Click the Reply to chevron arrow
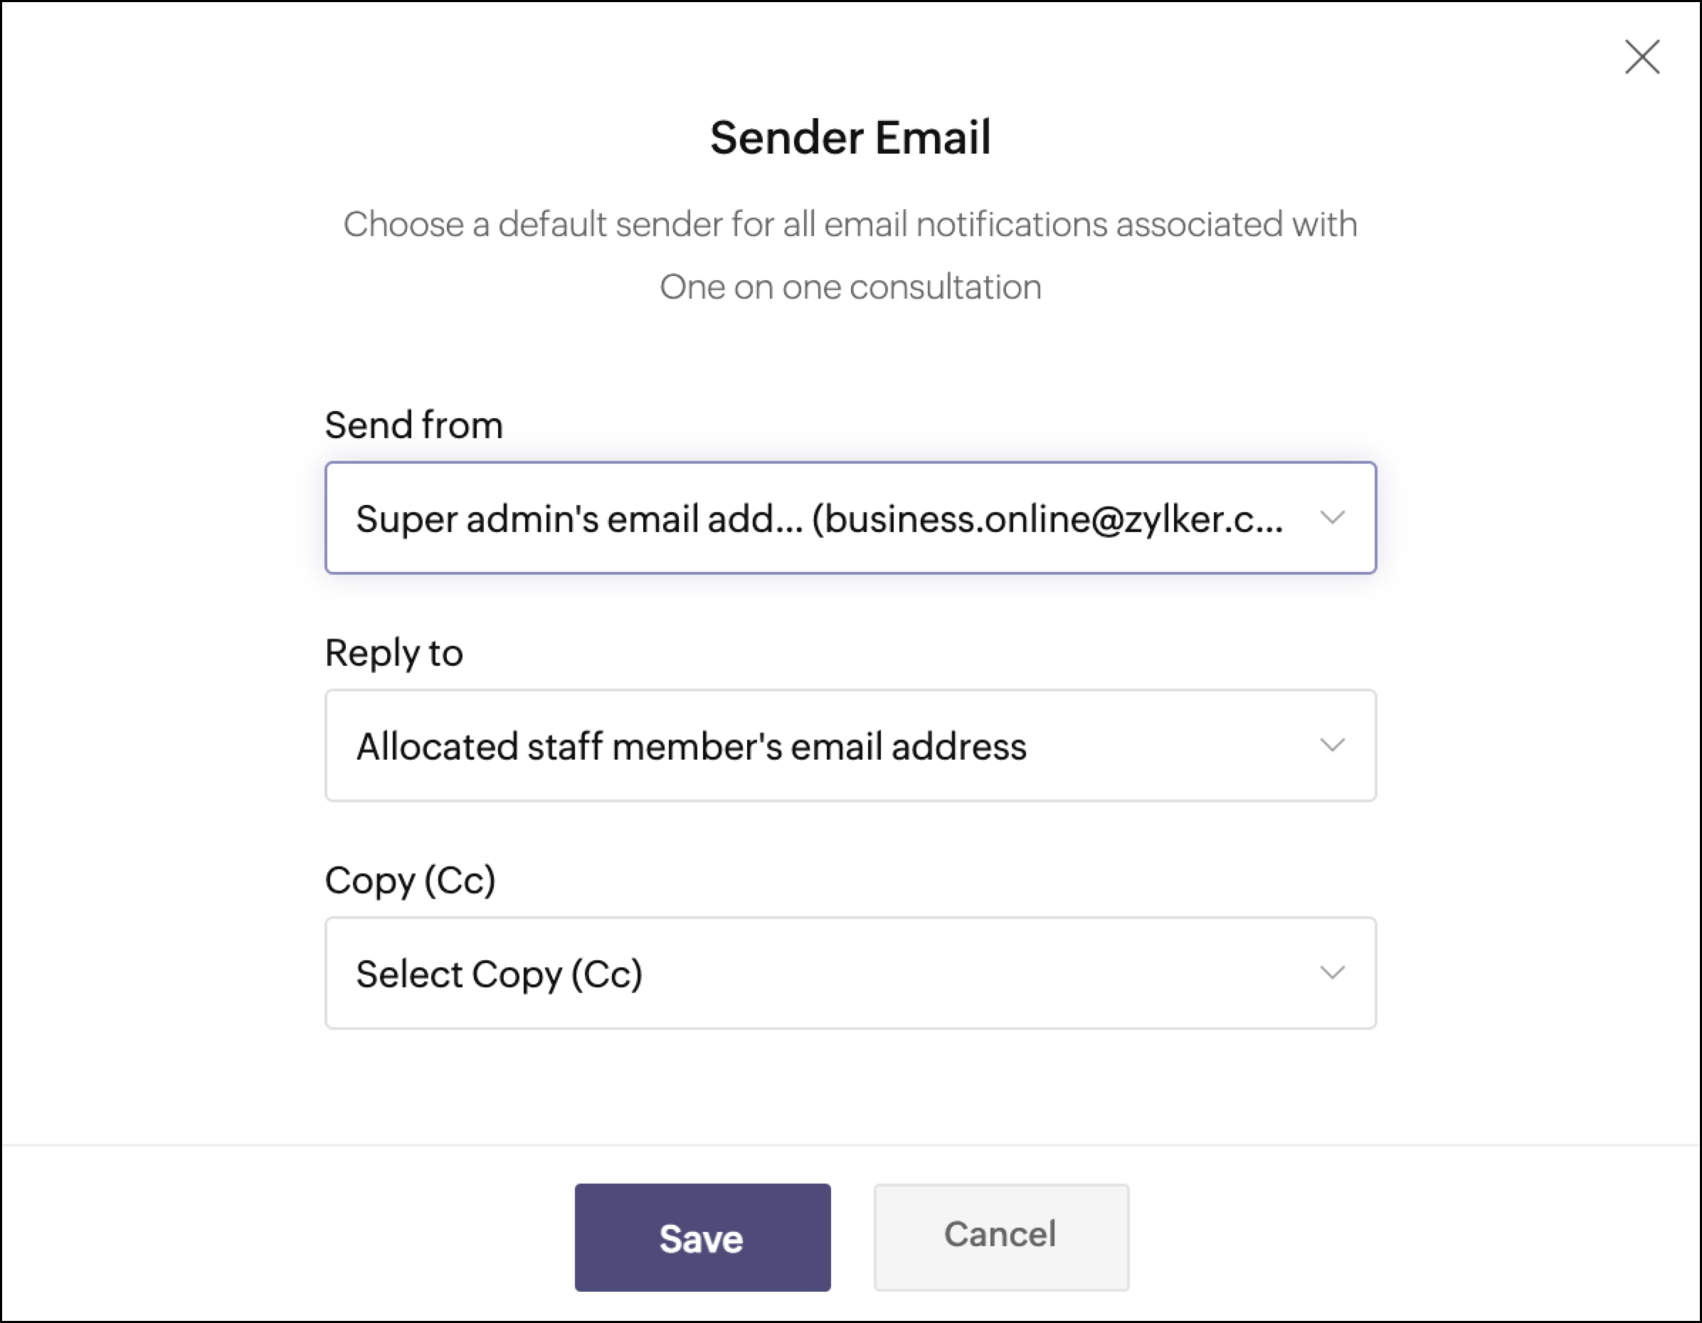This screenshot has width=1702, height=1323. (x=1332, y=745)
